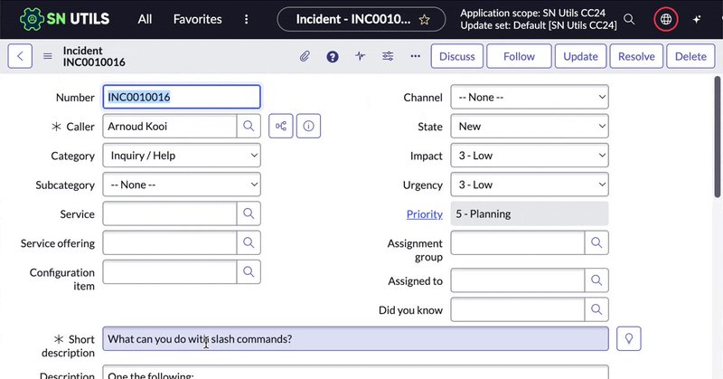Open Service lookup magnifier icon
Screen dimensions: 723x379
coord(249,213)
